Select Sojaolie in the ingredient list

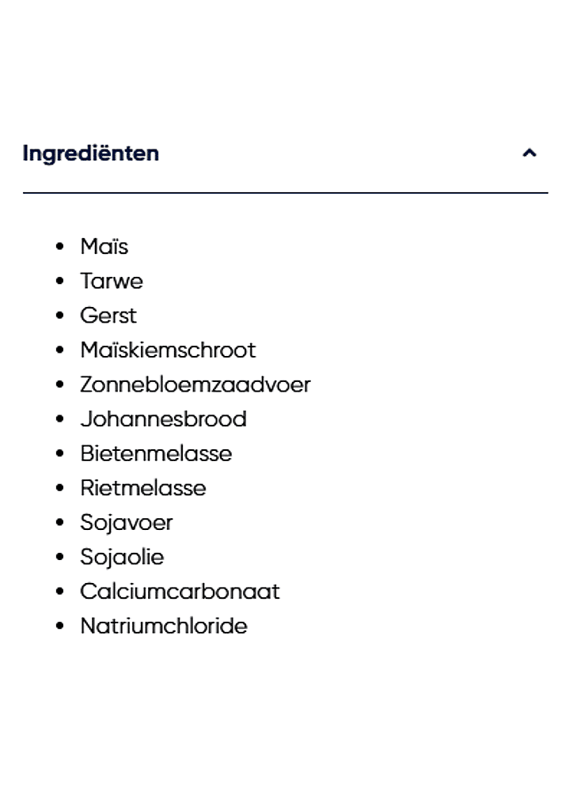coord(122,557)
